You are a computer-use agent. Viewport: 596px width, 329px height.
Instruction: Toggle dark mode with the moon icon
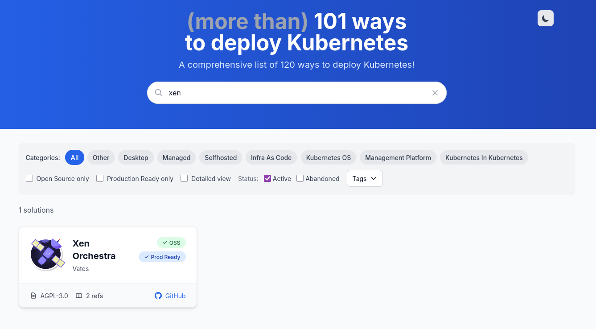click(545, 18)
